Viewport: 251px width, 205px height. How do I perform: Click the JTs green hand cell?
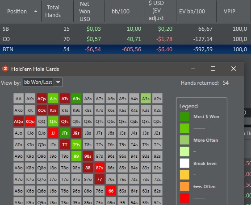click(x=65, y=133)
